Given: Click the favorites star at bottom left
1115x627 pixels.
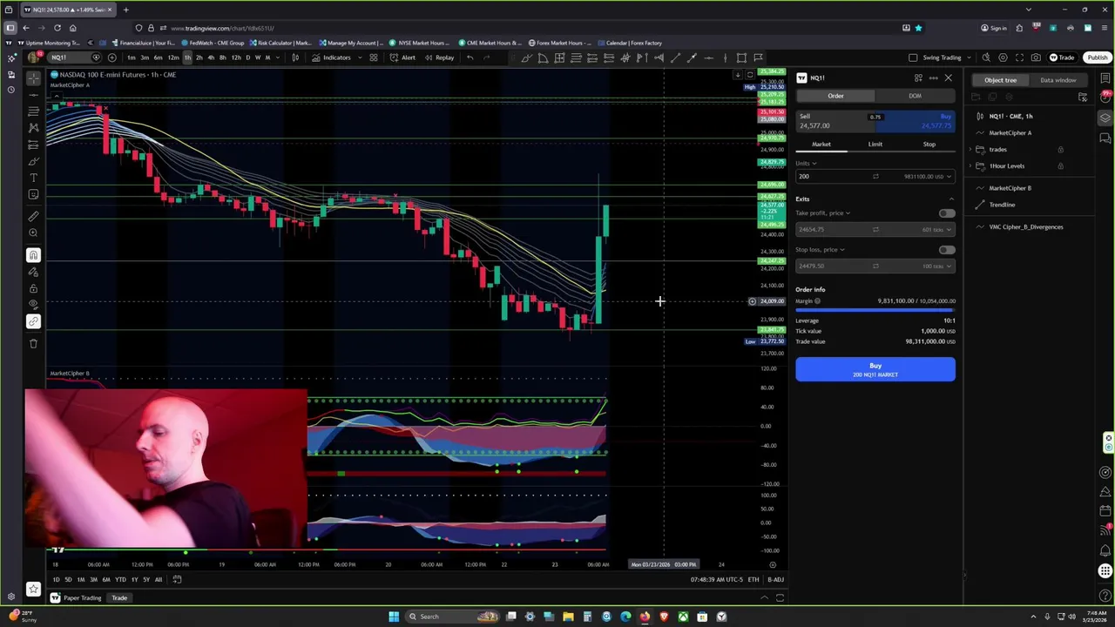Looking at the screenshot, I should tap(33, 588).
